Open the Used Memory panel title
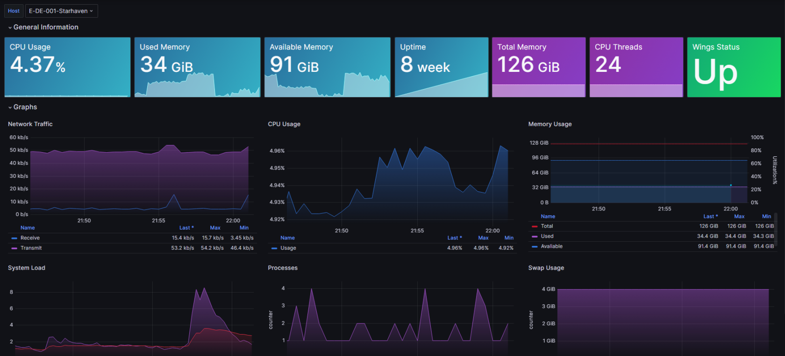Viewport: 785px width, 356px height. tap(164, 47)
